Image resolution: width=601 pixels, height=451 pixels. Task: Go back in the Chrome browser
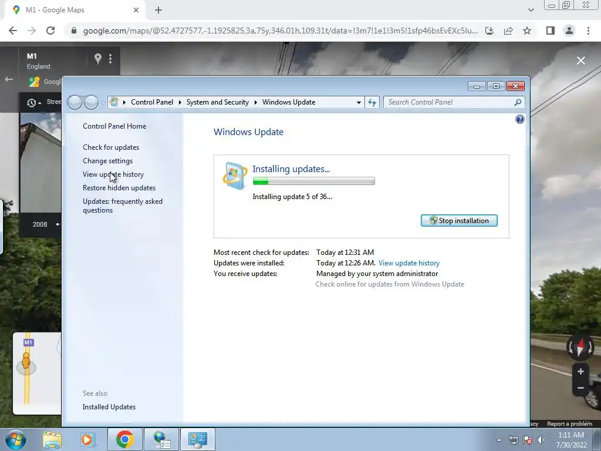13,31
